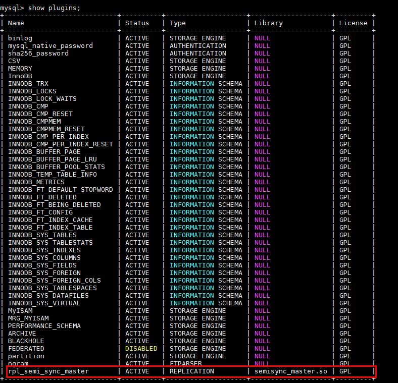Click the 'mysql_native_password' plugin name
398x383 pixels.
coord(51,46)
